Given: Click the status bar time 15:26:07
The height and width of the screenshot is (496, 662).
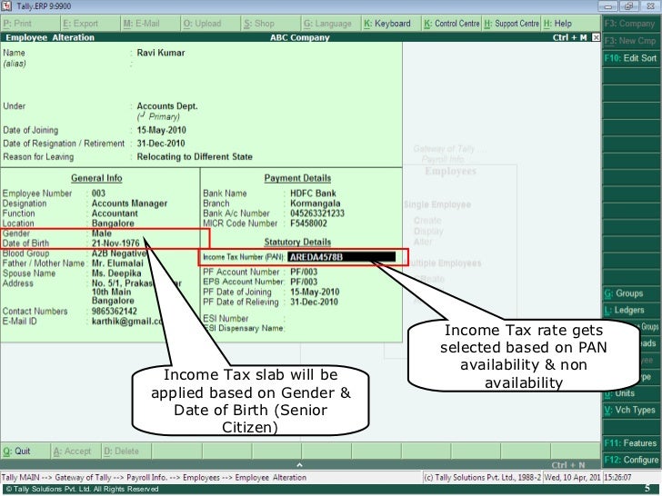Looking at the screenshot, I should pyautogui.click(x=617, y=478).
